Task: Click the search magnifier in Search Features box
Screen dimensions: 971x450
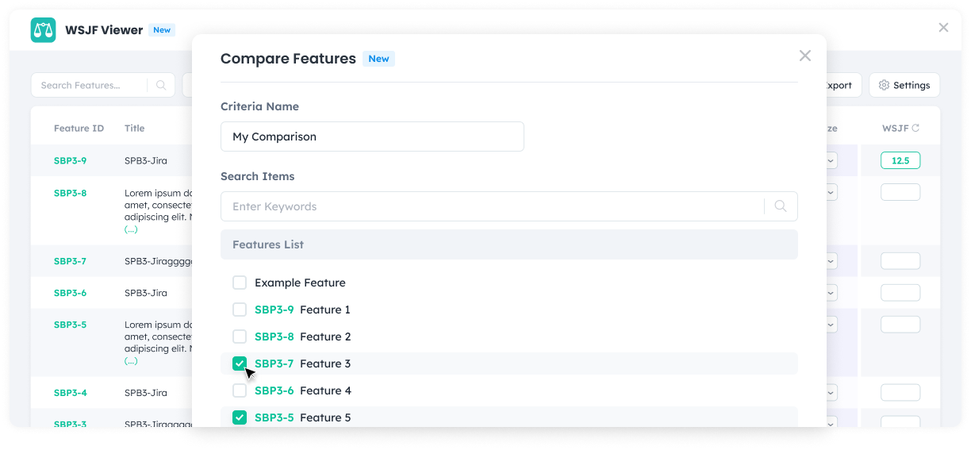Action: 161,85
